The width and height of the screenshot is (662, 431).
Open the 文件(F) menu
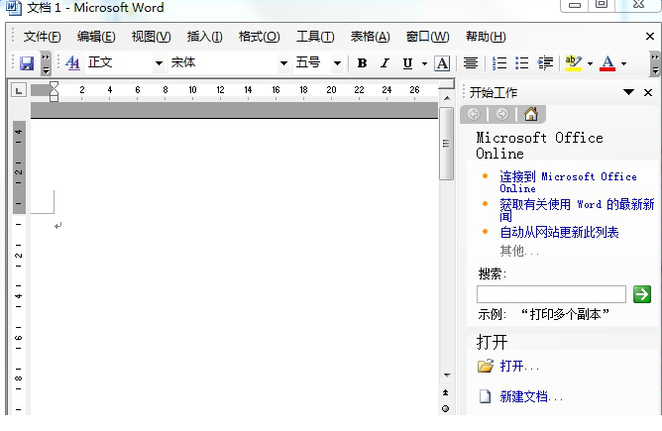point(42,37)
